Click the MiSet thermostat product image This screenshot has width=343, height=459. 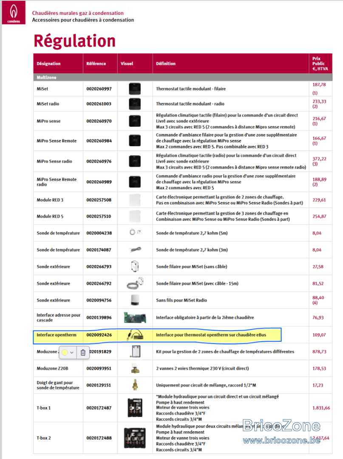(135, 89)
